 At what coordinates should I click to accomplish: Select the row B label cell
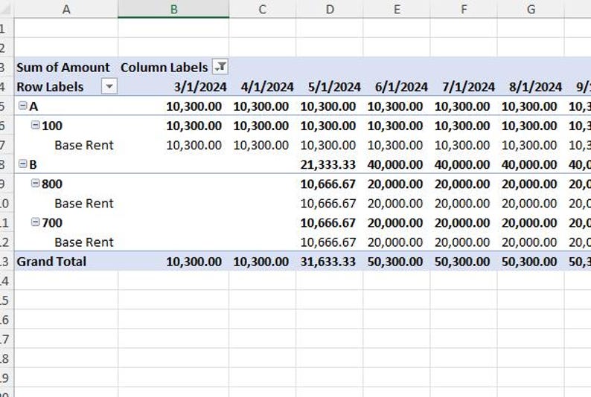(x=66, y=164)
